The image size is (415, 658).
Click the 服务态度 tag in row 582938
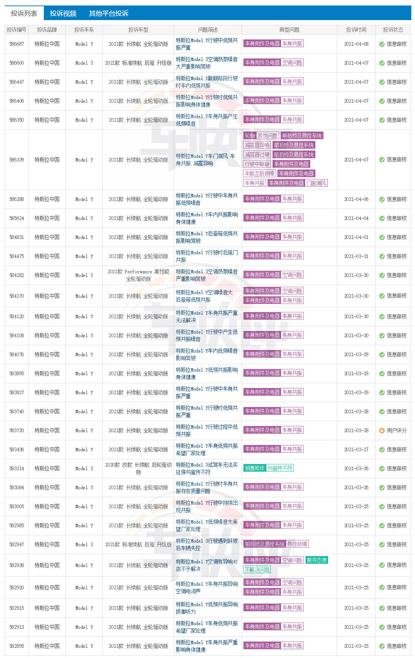coord(316,560)
